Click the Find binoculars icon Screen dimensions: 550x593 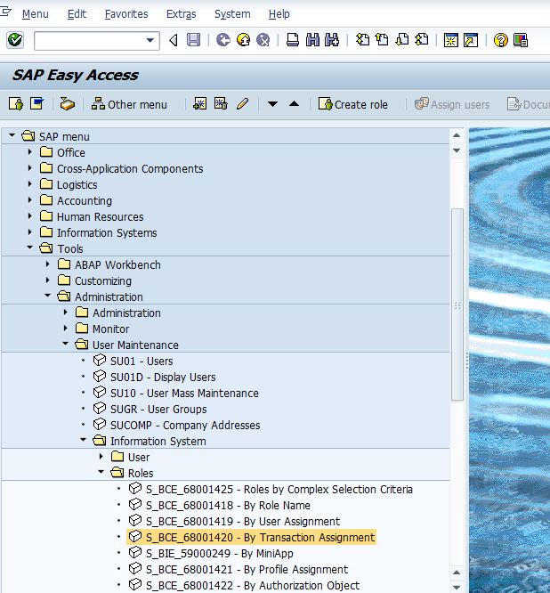[312, 40]
